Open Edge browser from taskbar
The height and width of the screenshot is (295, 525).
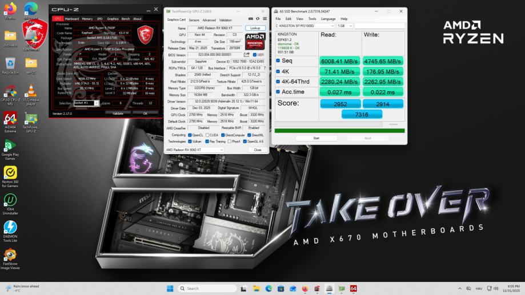tap(268, 288)
